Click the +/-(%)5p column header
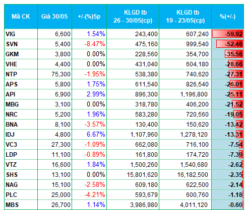The width and height of the screenshot is (248, 210). 89,17
